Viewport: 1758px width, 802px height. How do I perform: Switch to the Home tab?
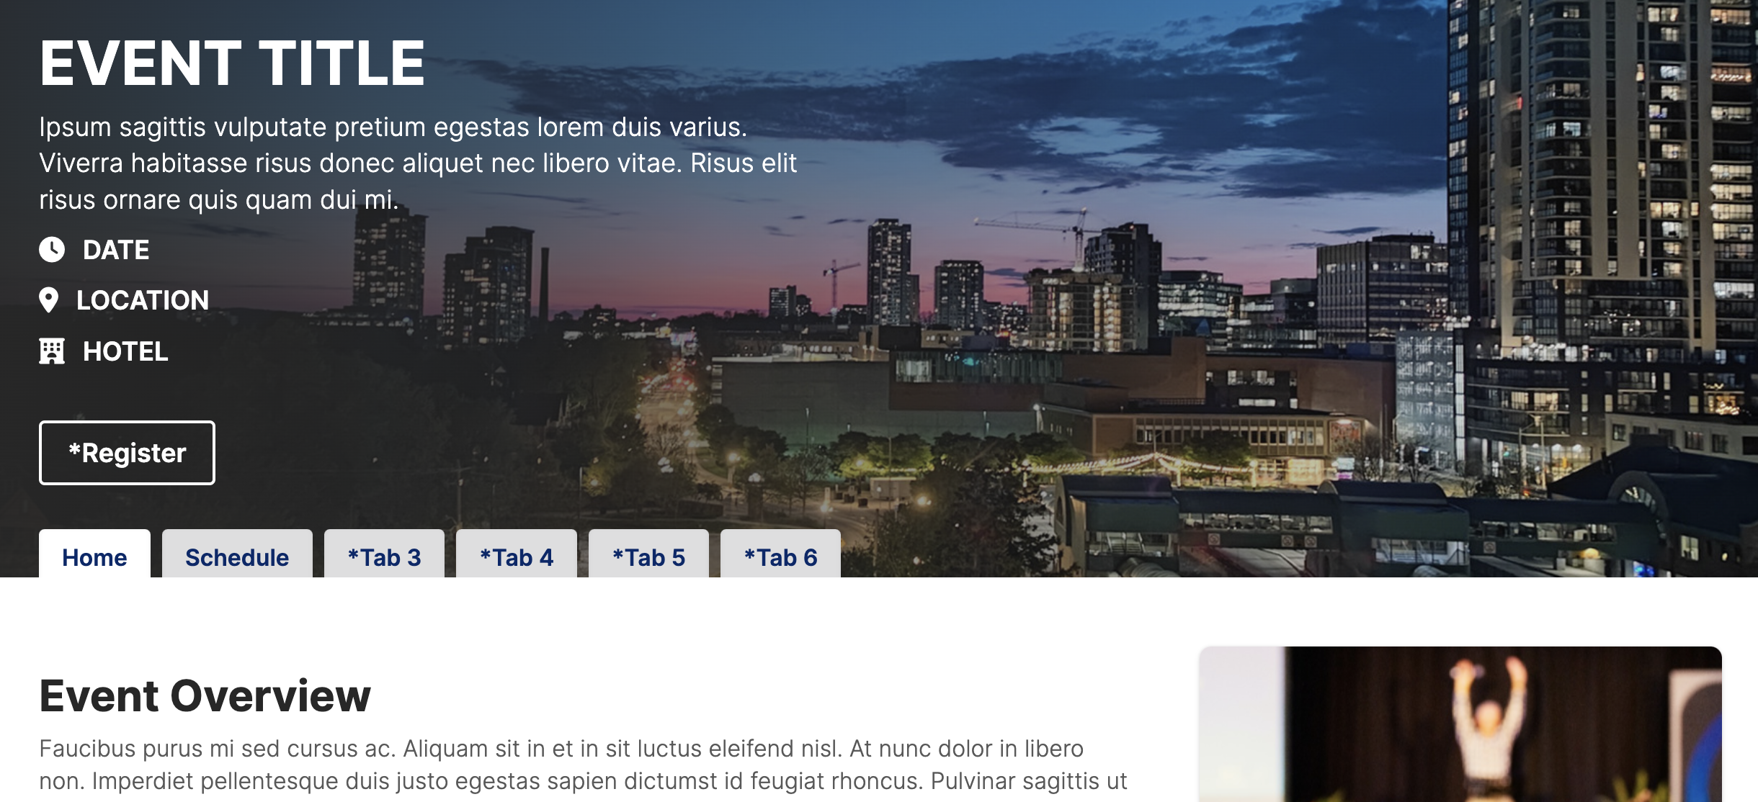[x=94, y=554]
